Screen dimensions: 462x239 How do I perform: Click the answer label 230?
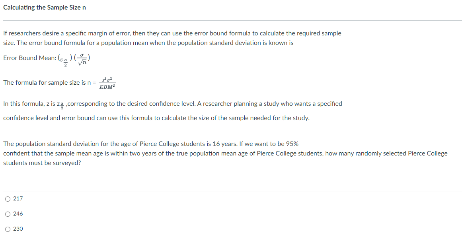18,229
